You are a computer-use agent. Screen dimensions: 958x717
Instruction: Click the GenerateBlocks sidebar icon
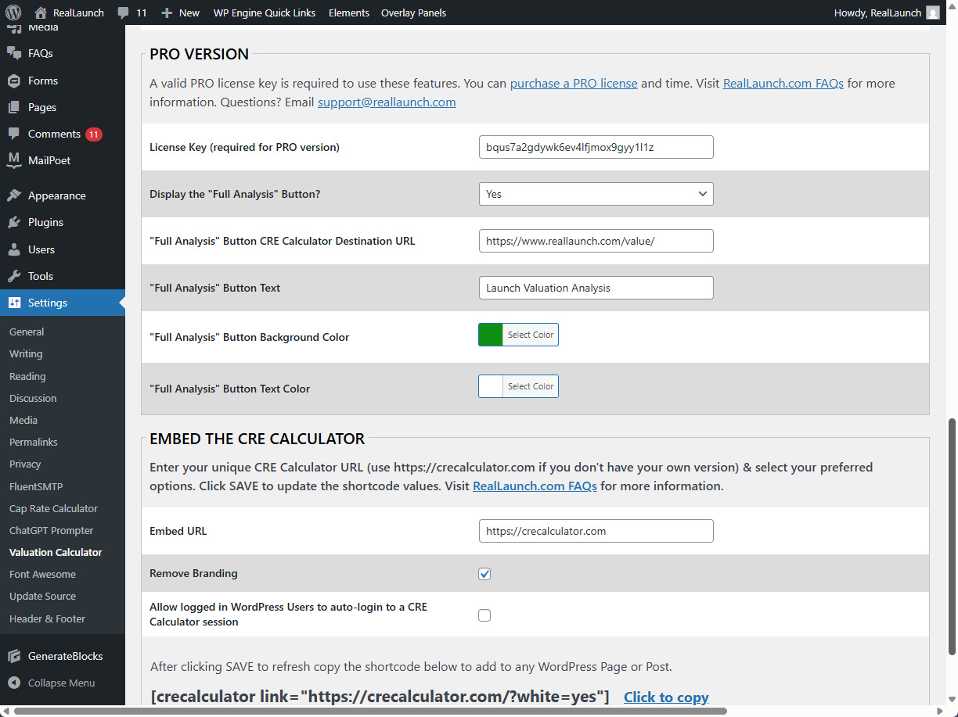tap(14, 656)
